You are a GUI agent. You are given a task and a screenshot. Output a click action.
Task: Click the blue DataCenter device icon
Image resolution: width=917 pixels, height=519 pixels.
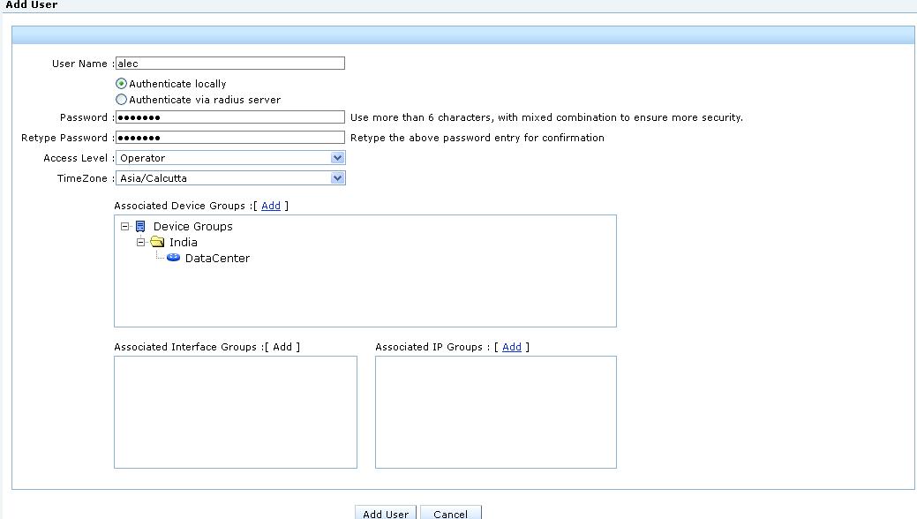(x=173, y=258)
